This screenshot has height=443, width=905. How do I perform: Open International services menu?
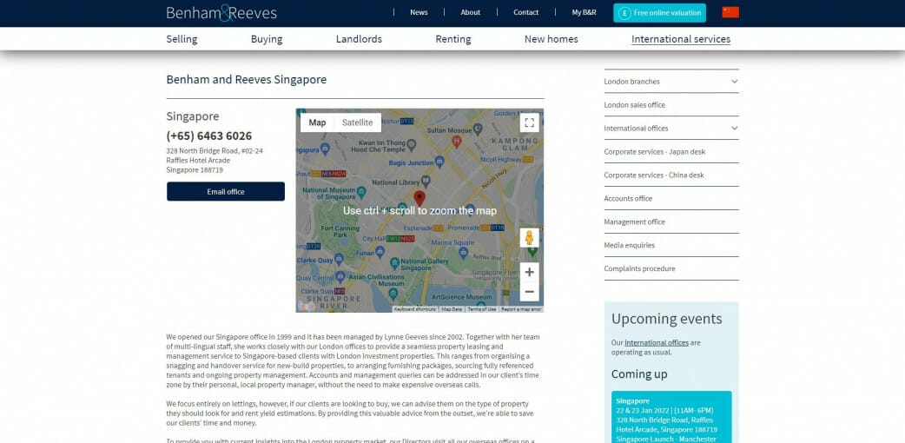coord(681,39)
